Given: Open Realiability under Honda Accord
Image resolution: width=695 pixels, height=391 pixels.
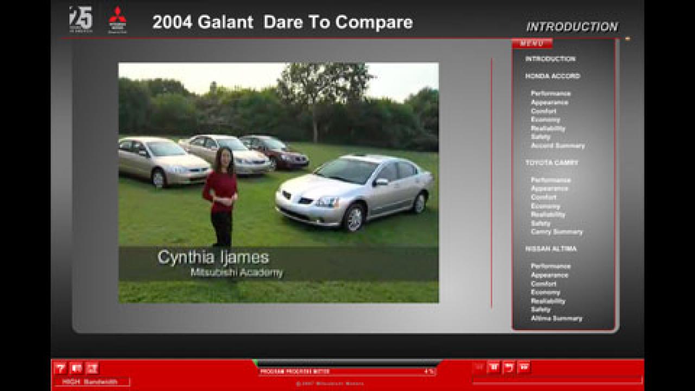Looking at the screenshot, I should (548, 128).
